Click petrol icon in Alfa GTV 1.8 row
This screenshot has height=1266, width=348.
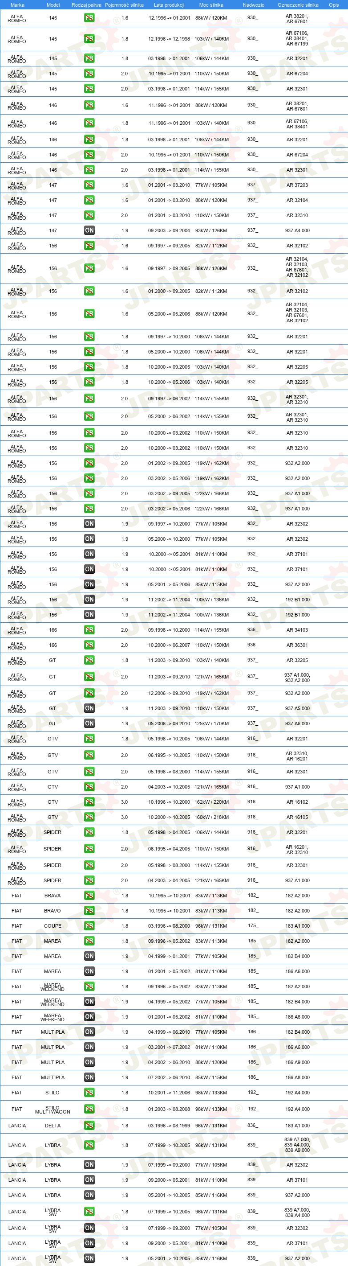click(89, 739)
